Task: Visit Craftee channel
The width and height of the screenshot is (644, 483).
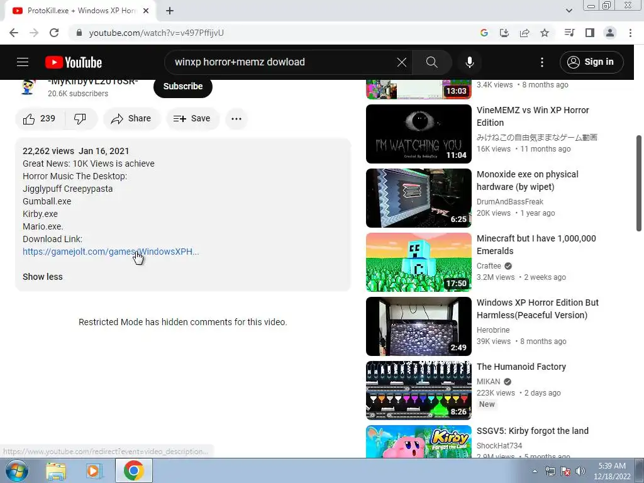Action: click(489, 266)
